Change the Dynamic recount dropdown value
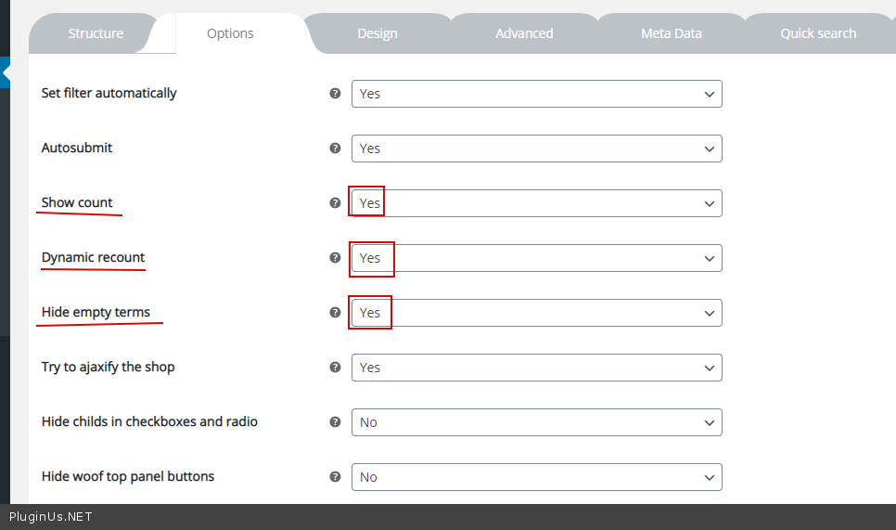Image resolution: width=896 pixels, height=530 pixels. pos(536,258)
